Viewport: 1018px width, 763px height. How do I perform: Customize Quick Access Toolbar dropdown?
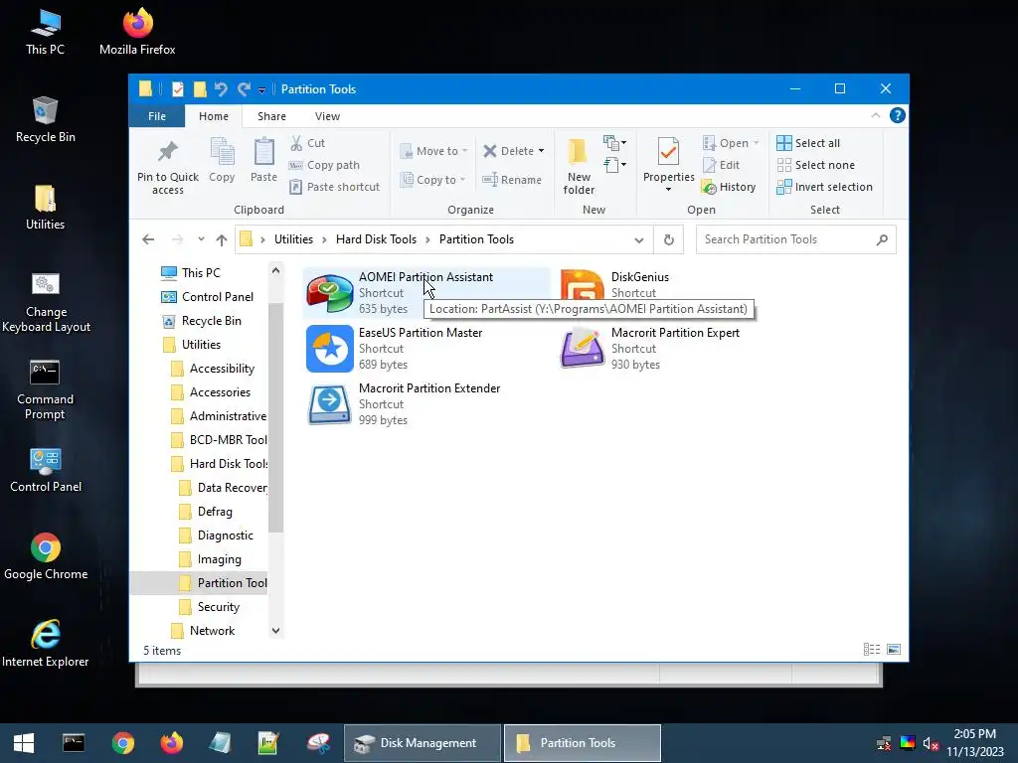tap(261, 89)
